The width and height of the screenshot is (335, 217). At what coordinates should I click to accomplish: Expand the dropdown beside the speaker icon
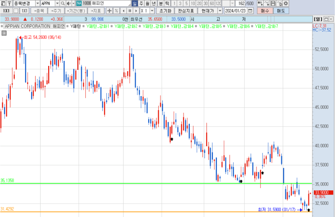[x=73, y=3]
